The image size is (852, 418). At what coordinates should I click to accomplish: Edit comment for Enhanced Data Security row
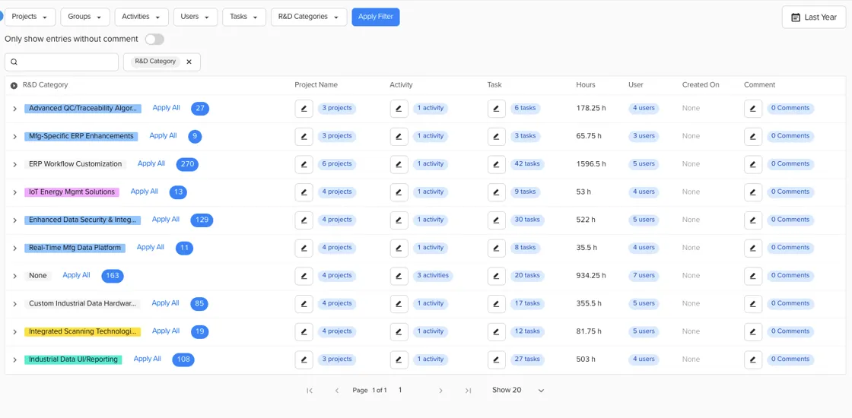[x=753, y=220]
